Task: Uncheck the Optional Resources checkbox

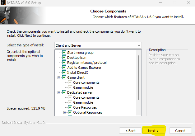Action: (x=70, y=112)
